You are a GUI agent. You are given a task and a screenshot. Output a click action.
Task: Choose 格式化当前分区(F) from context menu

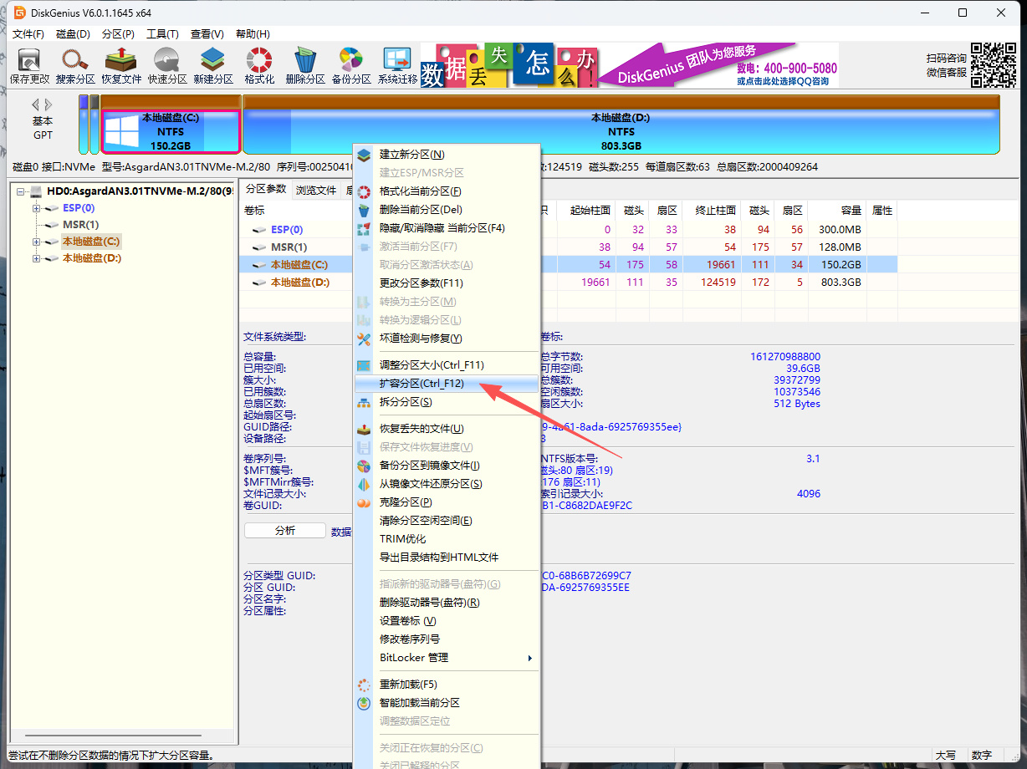pos(447,191)
